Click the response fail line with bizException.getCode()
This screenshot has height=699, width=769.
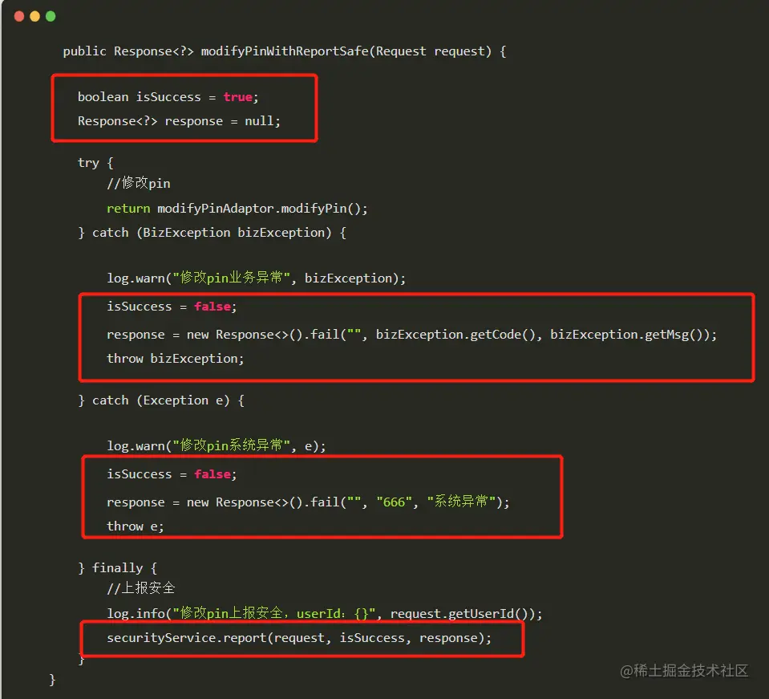(412, 335)
